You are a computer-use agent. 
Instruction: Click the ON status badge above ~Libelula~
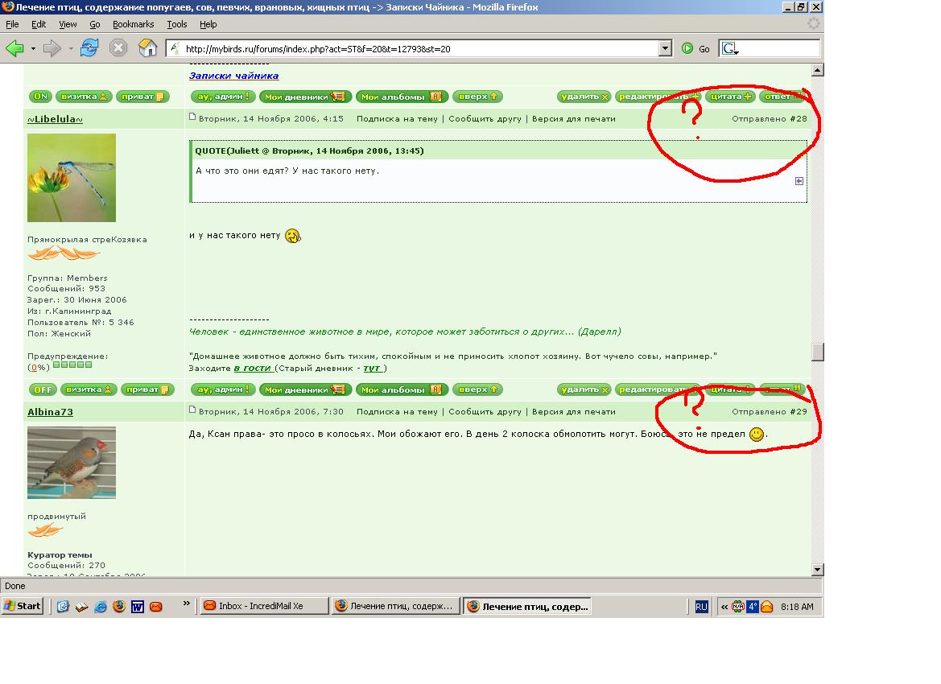[40, 97]
